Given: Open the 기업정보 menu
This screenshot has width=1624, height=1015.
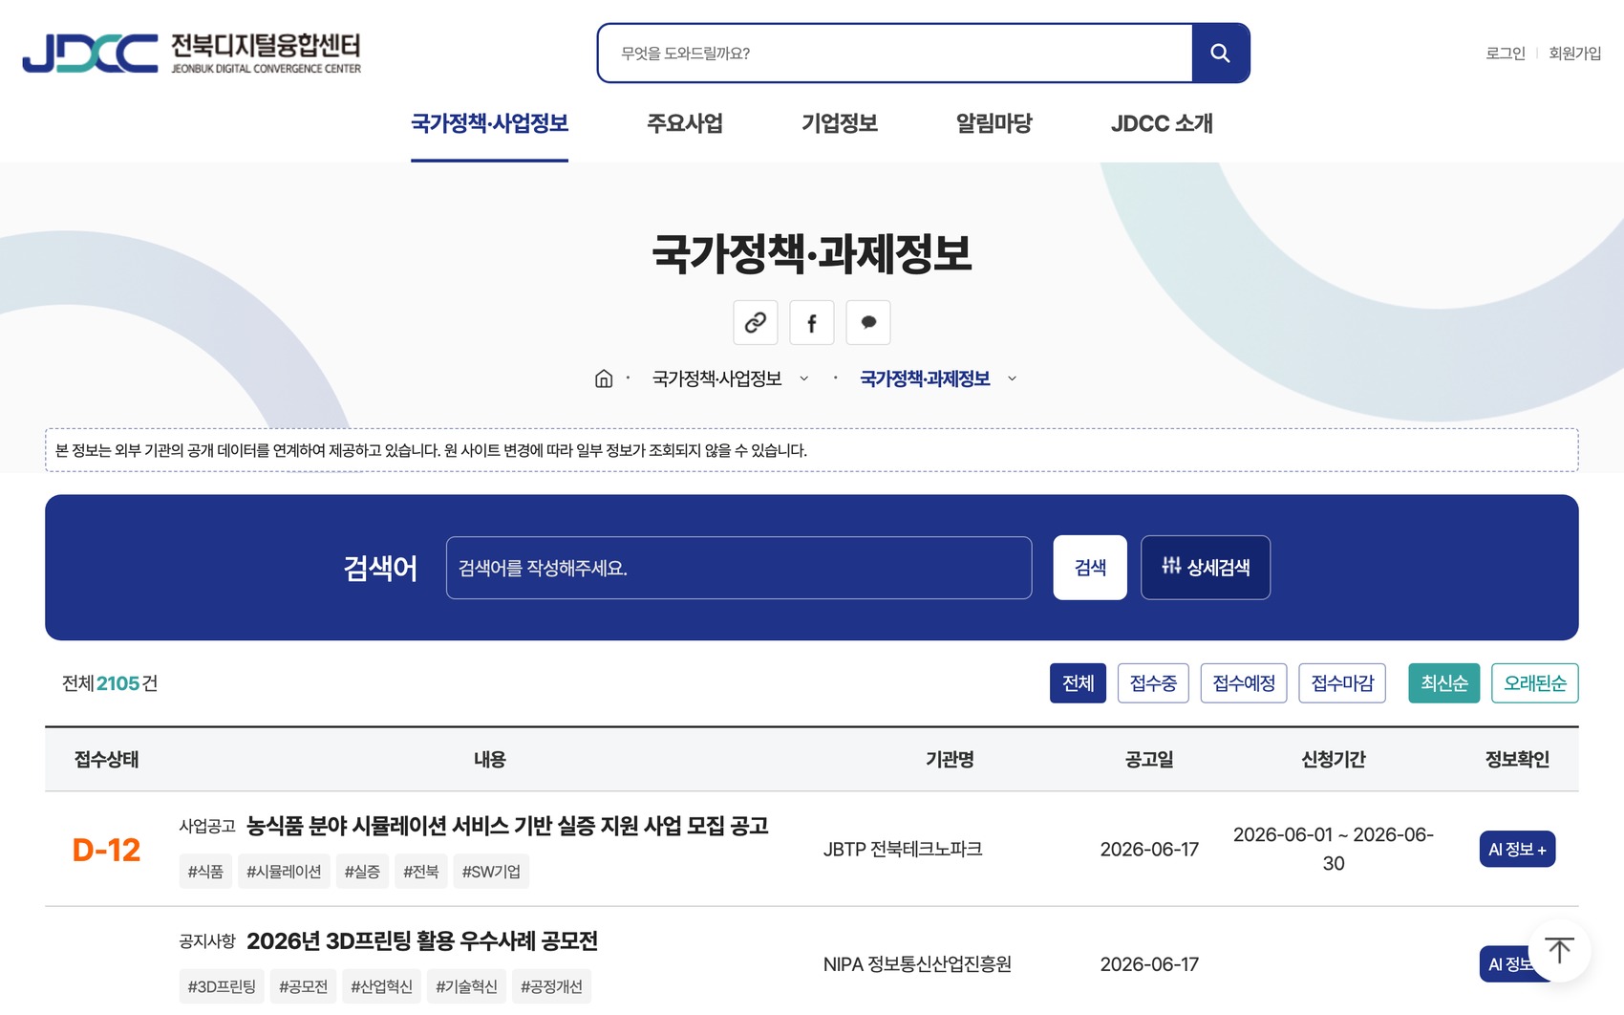Looking at the screenshot, I should pos(839,123).
